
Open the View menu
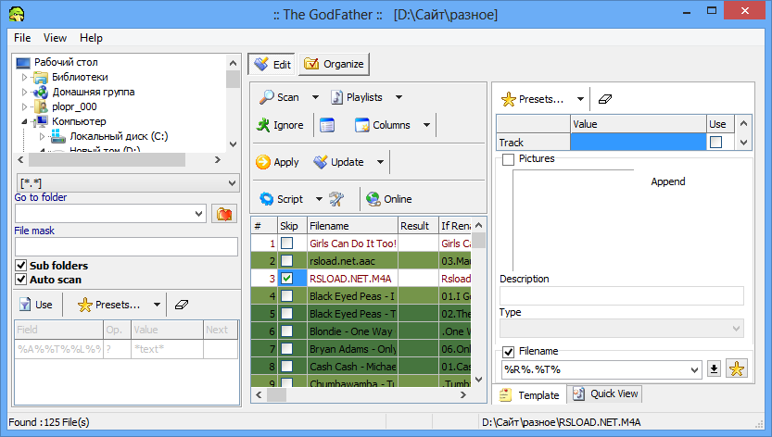click(55, 38)
